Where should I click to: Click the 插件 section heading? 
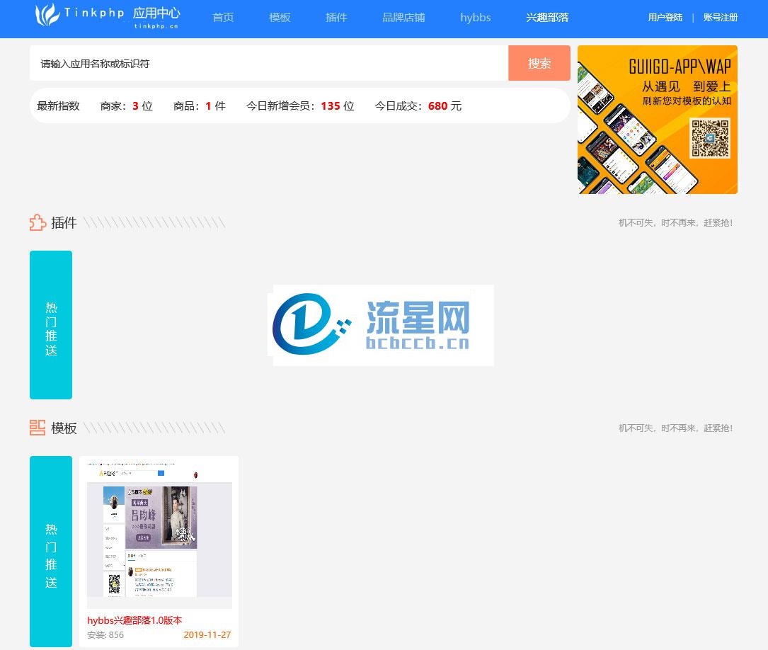tap(64, 223)
